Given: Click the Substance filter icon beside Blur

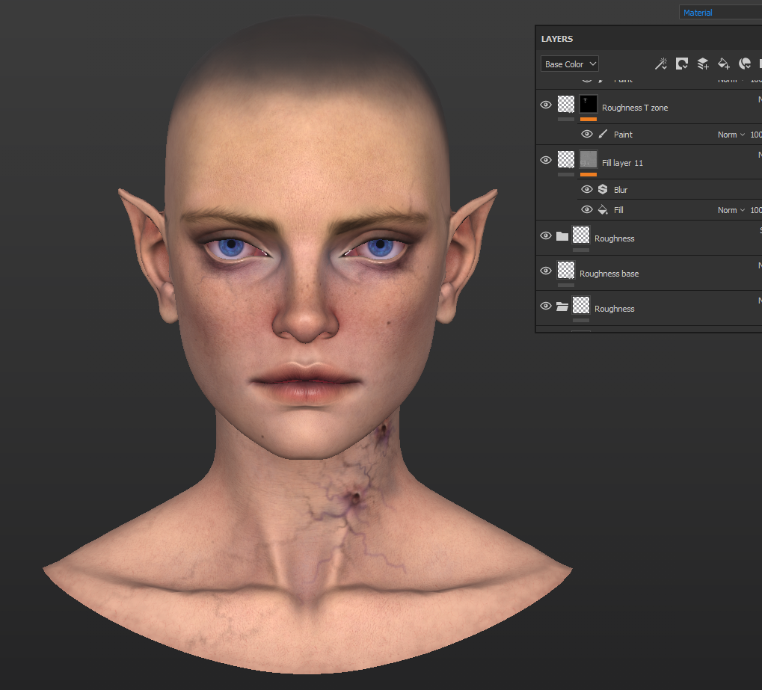Looking at the screenshot, I should point(603,189).
